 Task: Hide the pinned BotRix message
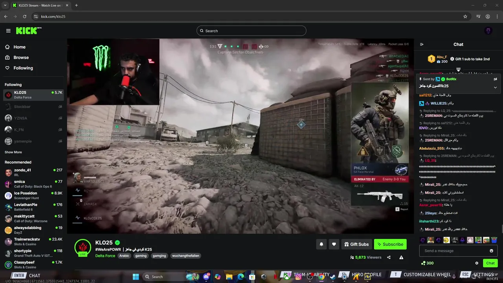(x=495, y=79)
